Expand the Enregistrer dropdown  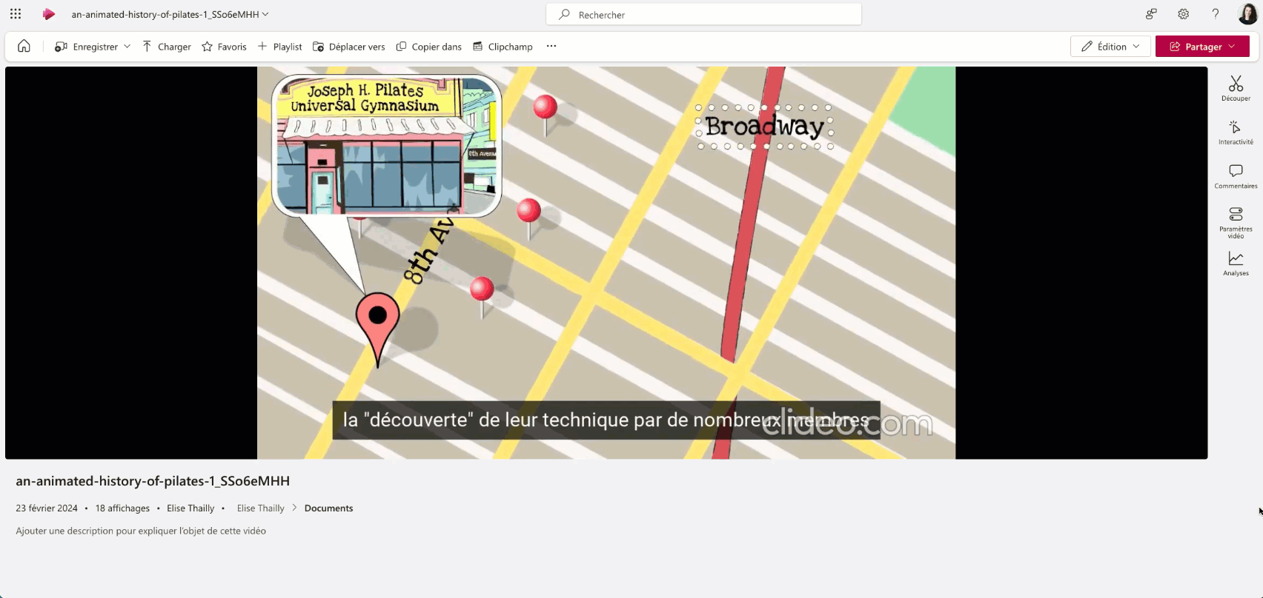pos(127,47)
